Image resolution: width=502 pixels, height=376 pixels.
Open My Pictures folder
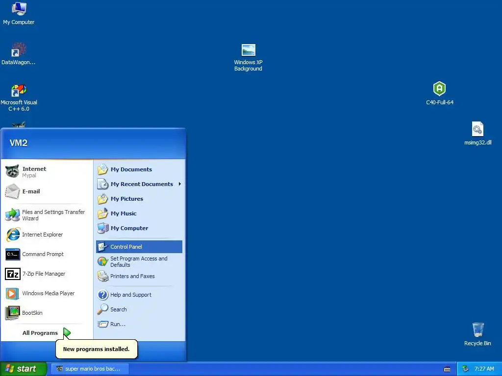pos(139,199)
